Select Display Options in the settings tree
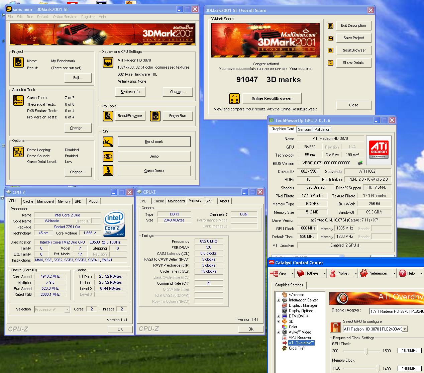This screenshot has width=424, height=373. click(301, 311)
